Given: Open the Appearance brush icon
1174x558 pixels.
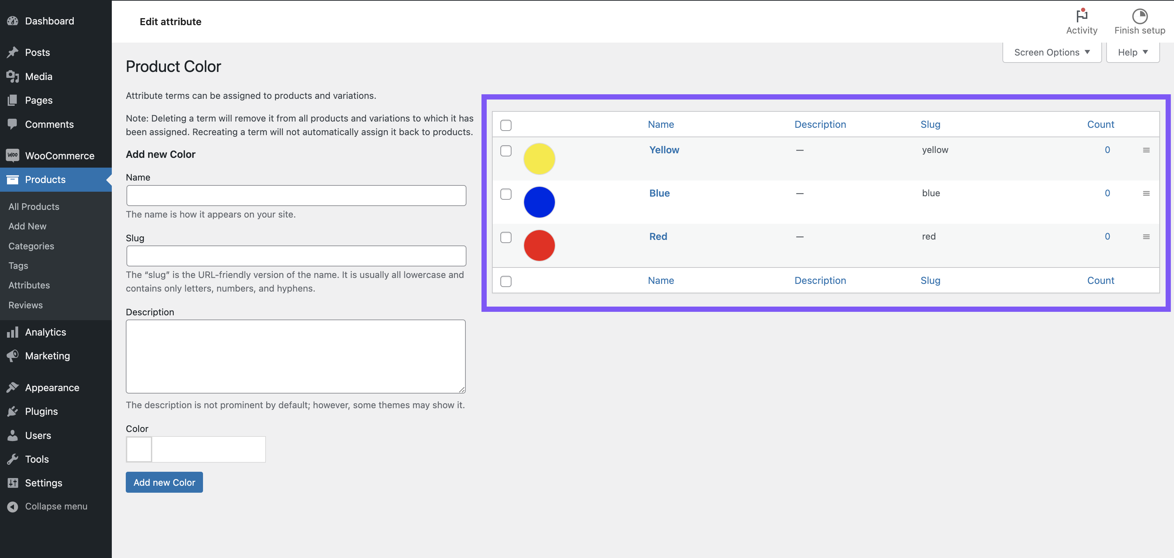Looking at the screenshot, I should click(13, 387).
